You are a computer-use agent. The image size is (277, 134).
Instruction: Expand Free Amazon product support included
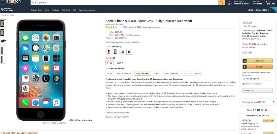point(123,42)
